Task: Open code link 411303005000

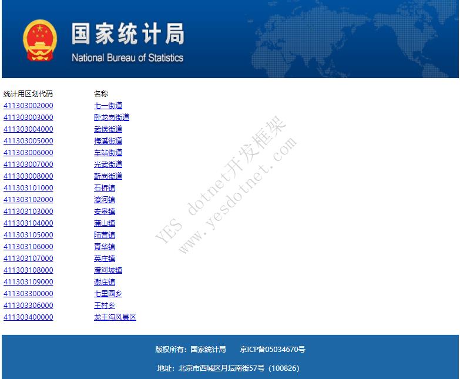Action: (x=28, y=141)
